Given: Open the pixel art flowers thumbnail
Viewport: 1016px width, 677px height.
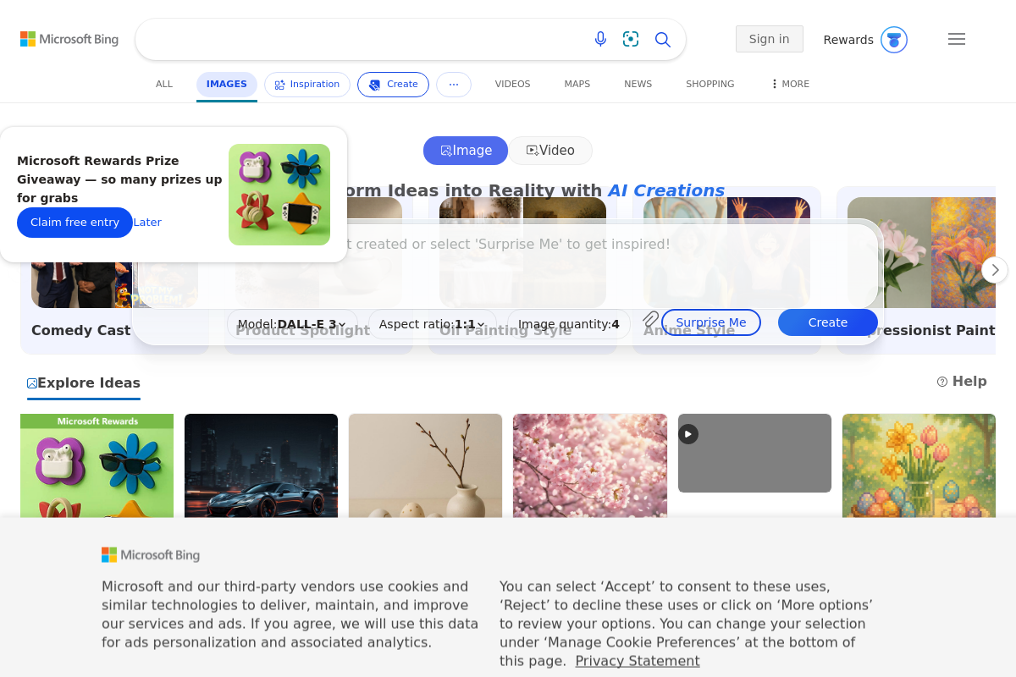Looking at the screenshot, I should 919,465.
